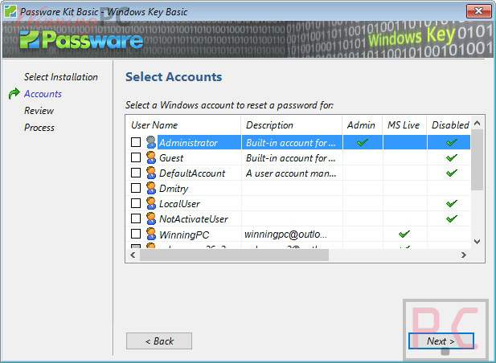Click the Dmitry user avatar icon
This screenshot has height=363, width=496.
[151, 188]
